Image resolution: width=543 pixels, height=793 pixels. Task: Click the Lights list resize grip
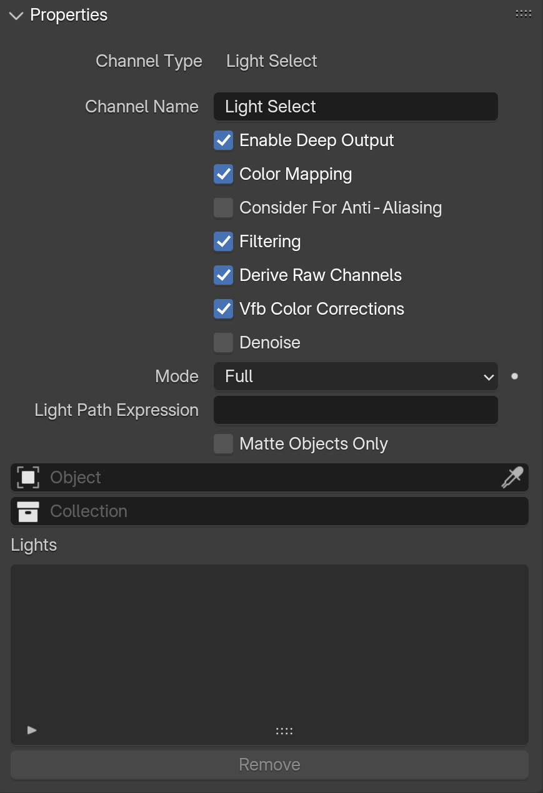284,731
